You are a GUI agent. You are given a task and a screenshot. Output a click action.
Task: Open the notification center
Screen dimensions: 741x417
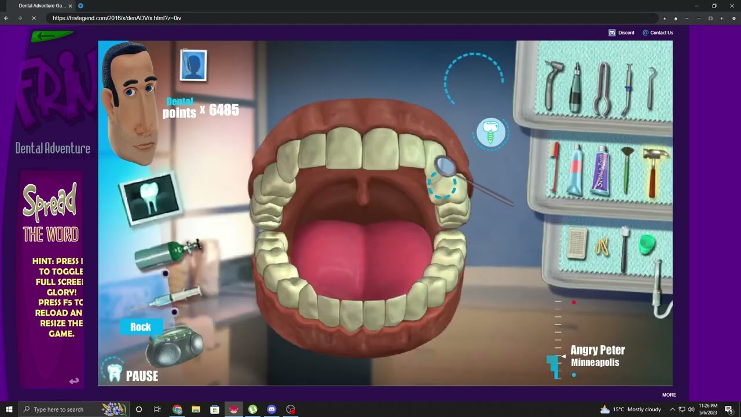point(729,409)
